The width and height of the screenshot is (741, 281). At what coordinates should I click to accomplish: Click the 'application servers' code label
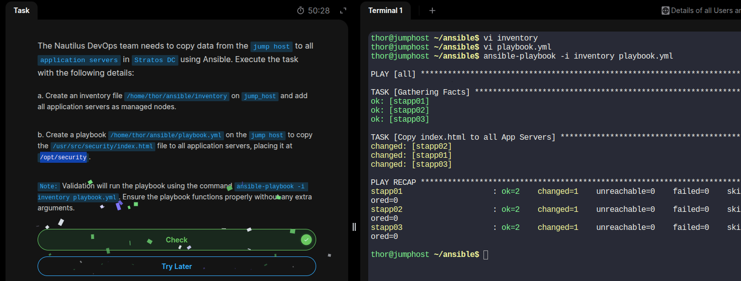click(79, 60)
